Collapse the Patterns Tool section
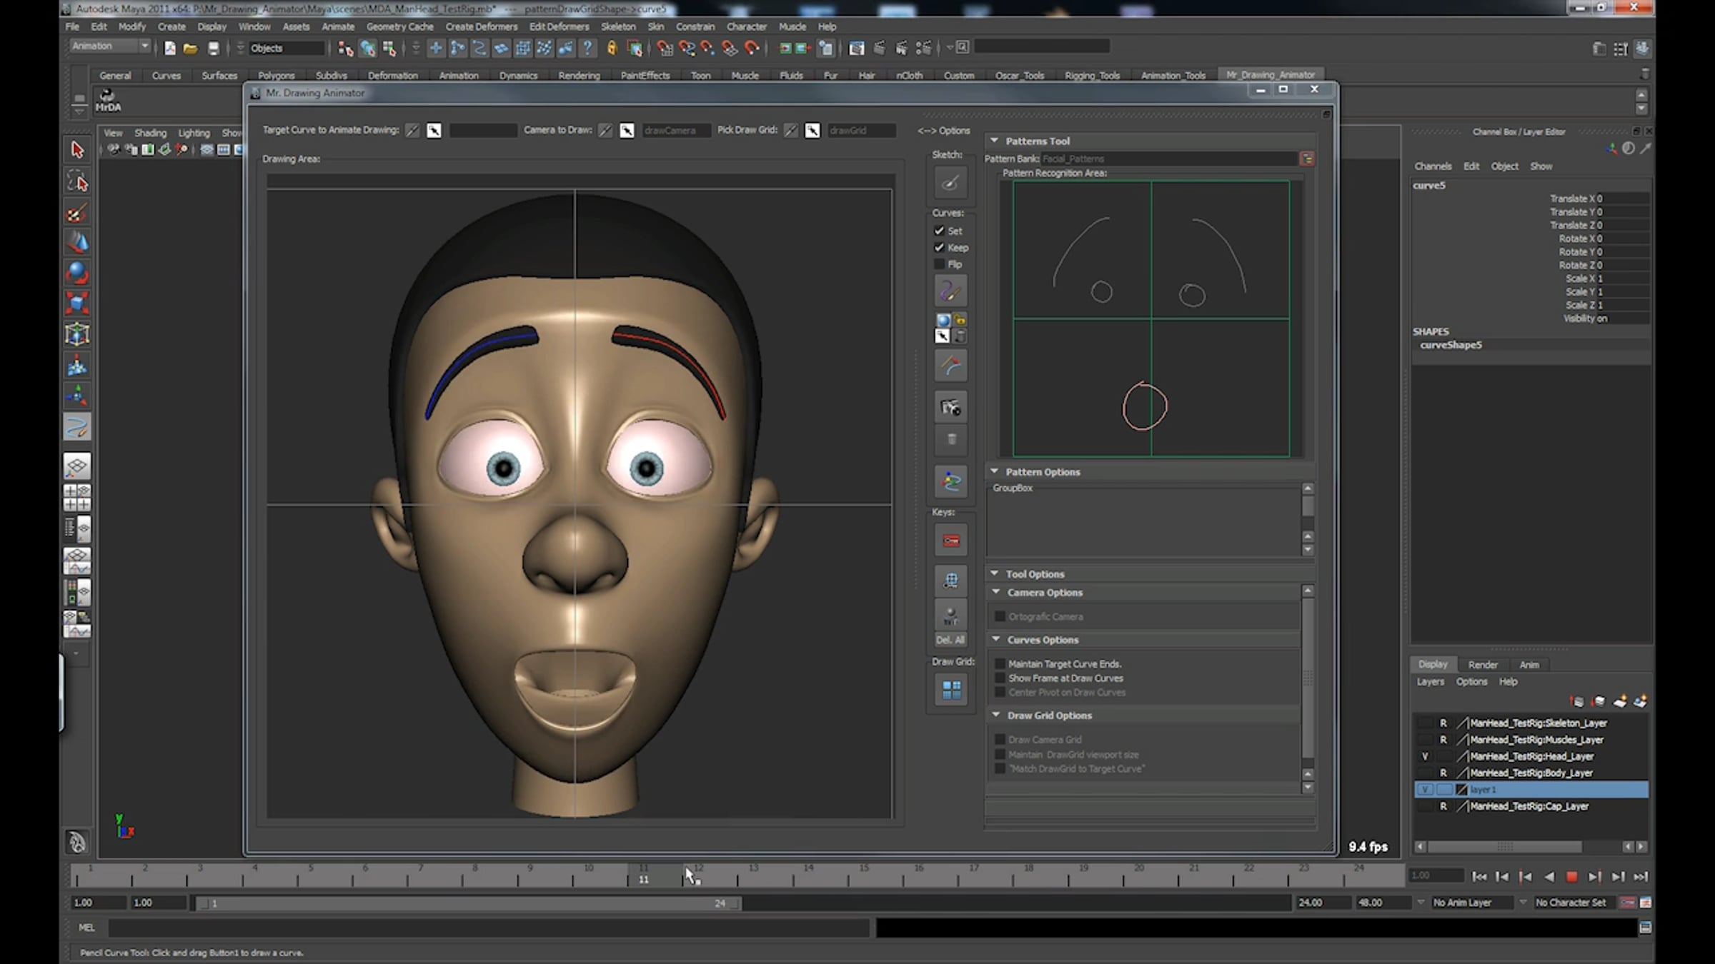The image size is (1715, 964). point(994,141)
